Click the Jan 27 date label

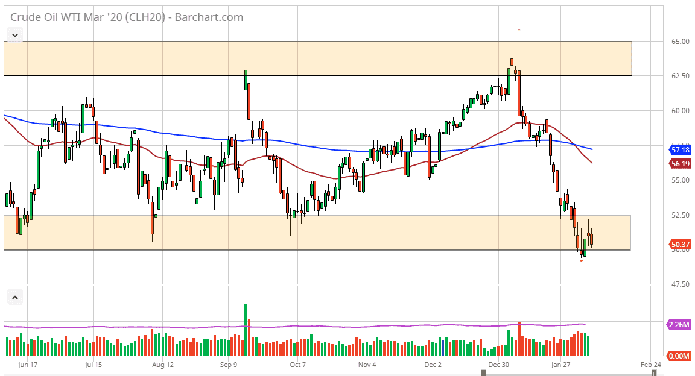(x=560, y=365)
